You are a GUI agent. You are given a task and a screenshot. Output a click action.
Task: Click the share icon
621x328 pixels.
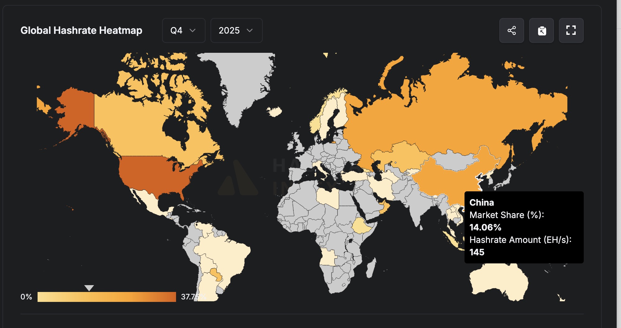(x=511, y=30)
